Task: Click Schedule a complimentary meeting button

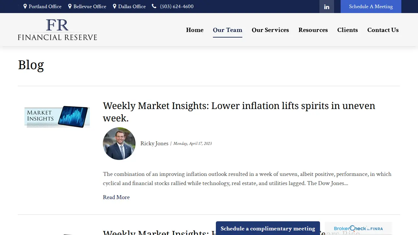Action: [268, 228]
